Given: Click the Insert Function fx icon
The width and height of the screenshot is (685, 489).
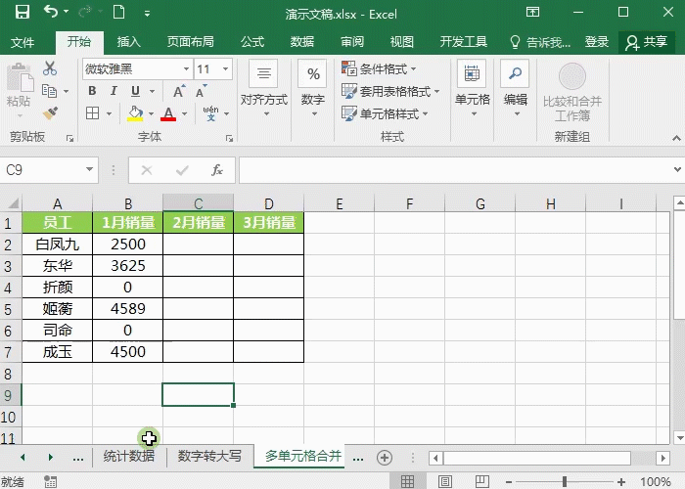Looking at the screenshot, I should tap(217, 170).
